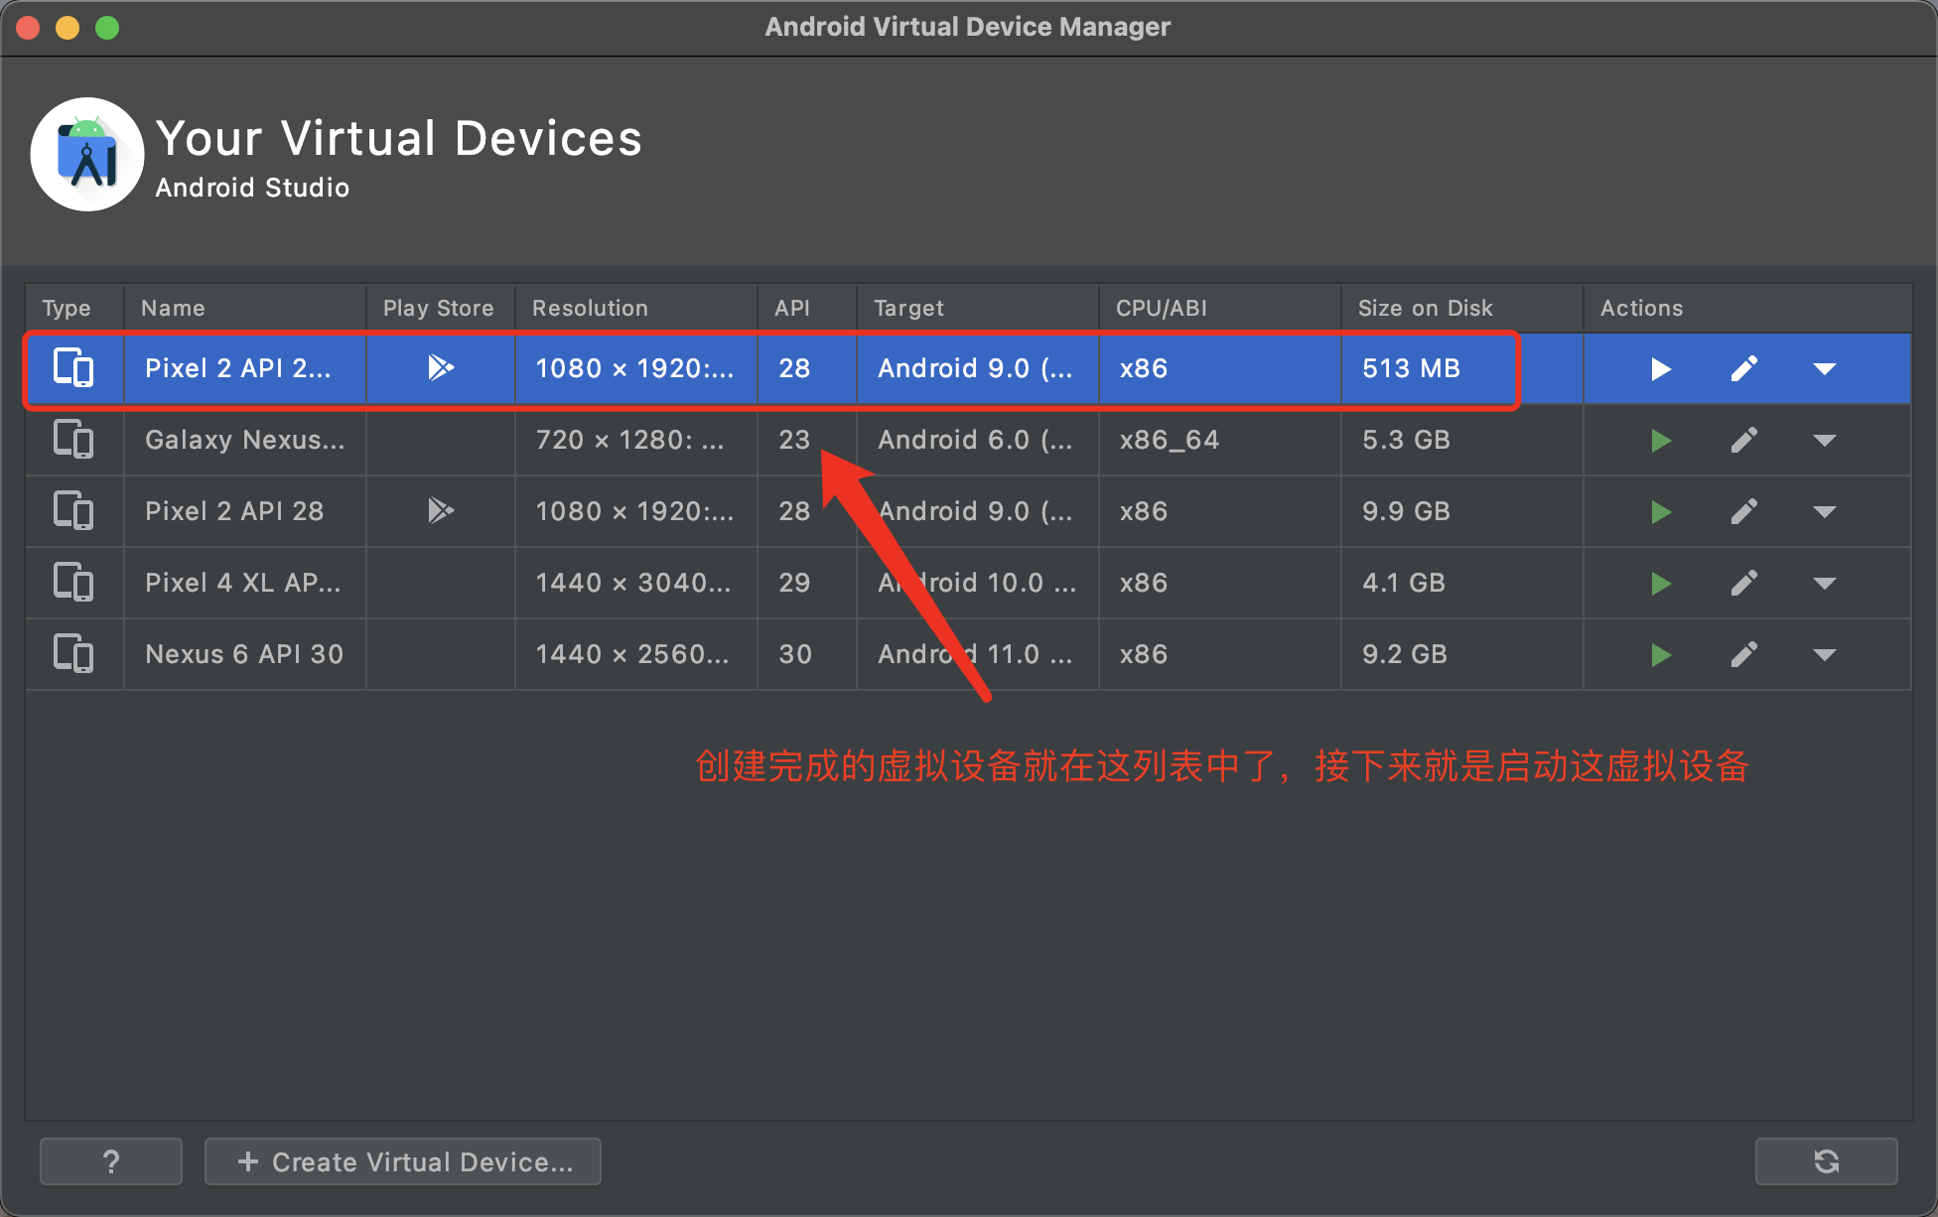
Task: Edit the 513 MB Pixel 2 device
Action: coord(1744,368)
